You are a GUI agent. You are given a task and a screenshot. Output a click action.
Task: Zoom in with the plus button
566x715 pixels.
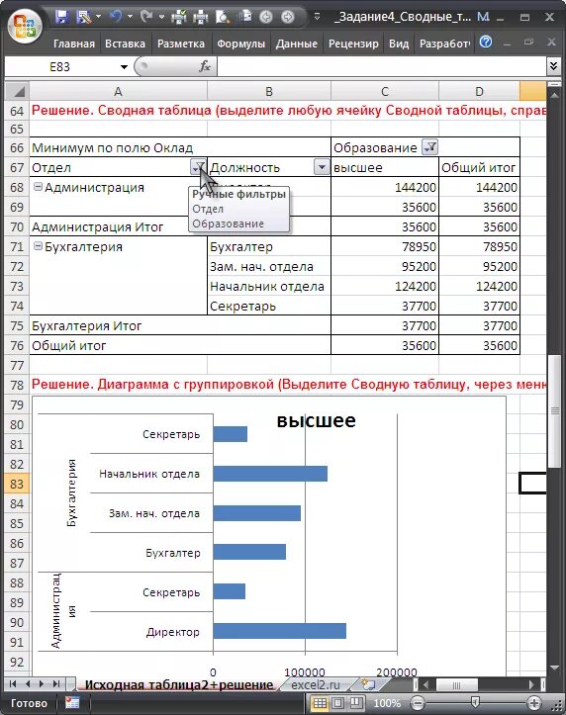pyautogui.click(x=533, y=703)
